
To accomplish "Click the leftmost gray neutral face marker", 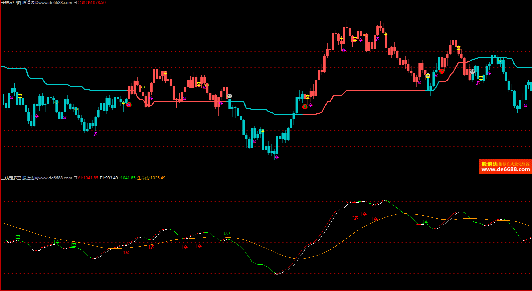I will pyautogui.click(x=229, y=96).
